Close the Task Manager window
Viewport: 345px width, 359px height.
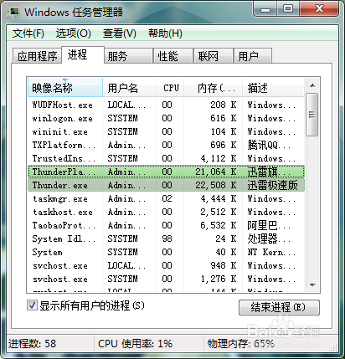[320, 9]
